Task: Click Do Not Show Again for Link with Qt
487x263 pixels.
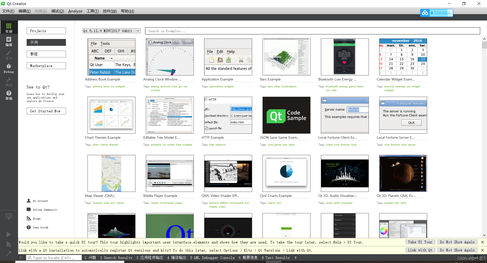Action: (457, 250)
